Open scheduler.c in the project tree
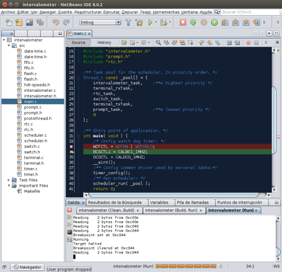 (35, 135)
